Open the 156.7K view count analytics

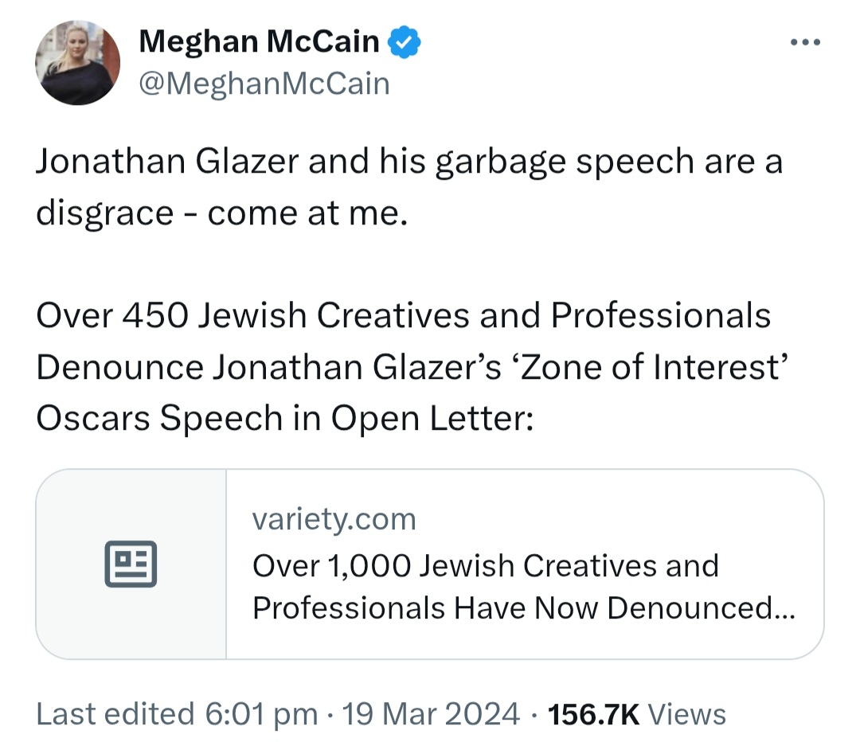click(x=594, y=714)
